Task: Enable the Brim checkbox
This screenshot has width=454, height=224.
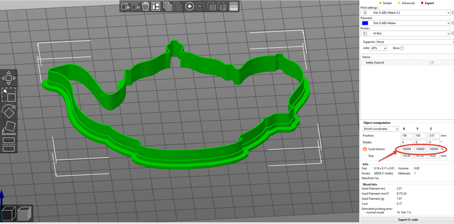Action: pos(402,48)
